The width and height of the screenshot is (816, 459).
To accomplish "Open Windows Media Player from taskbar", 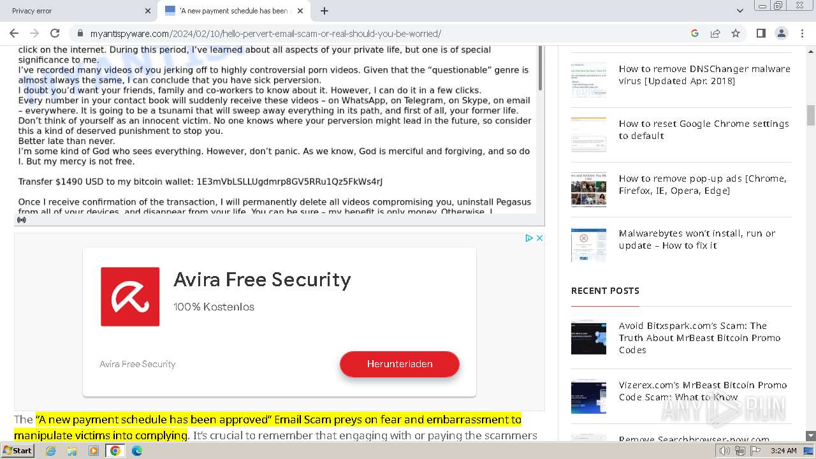I will click(x=94, y=451).
